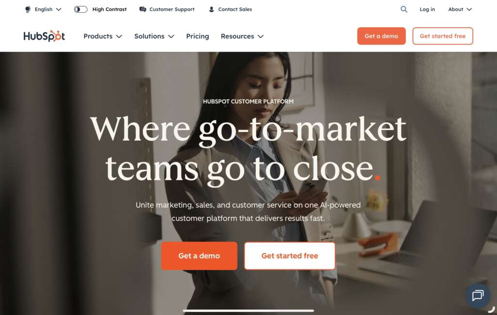
Task: Click the hero Get a demo button
Action: [199, 256]
